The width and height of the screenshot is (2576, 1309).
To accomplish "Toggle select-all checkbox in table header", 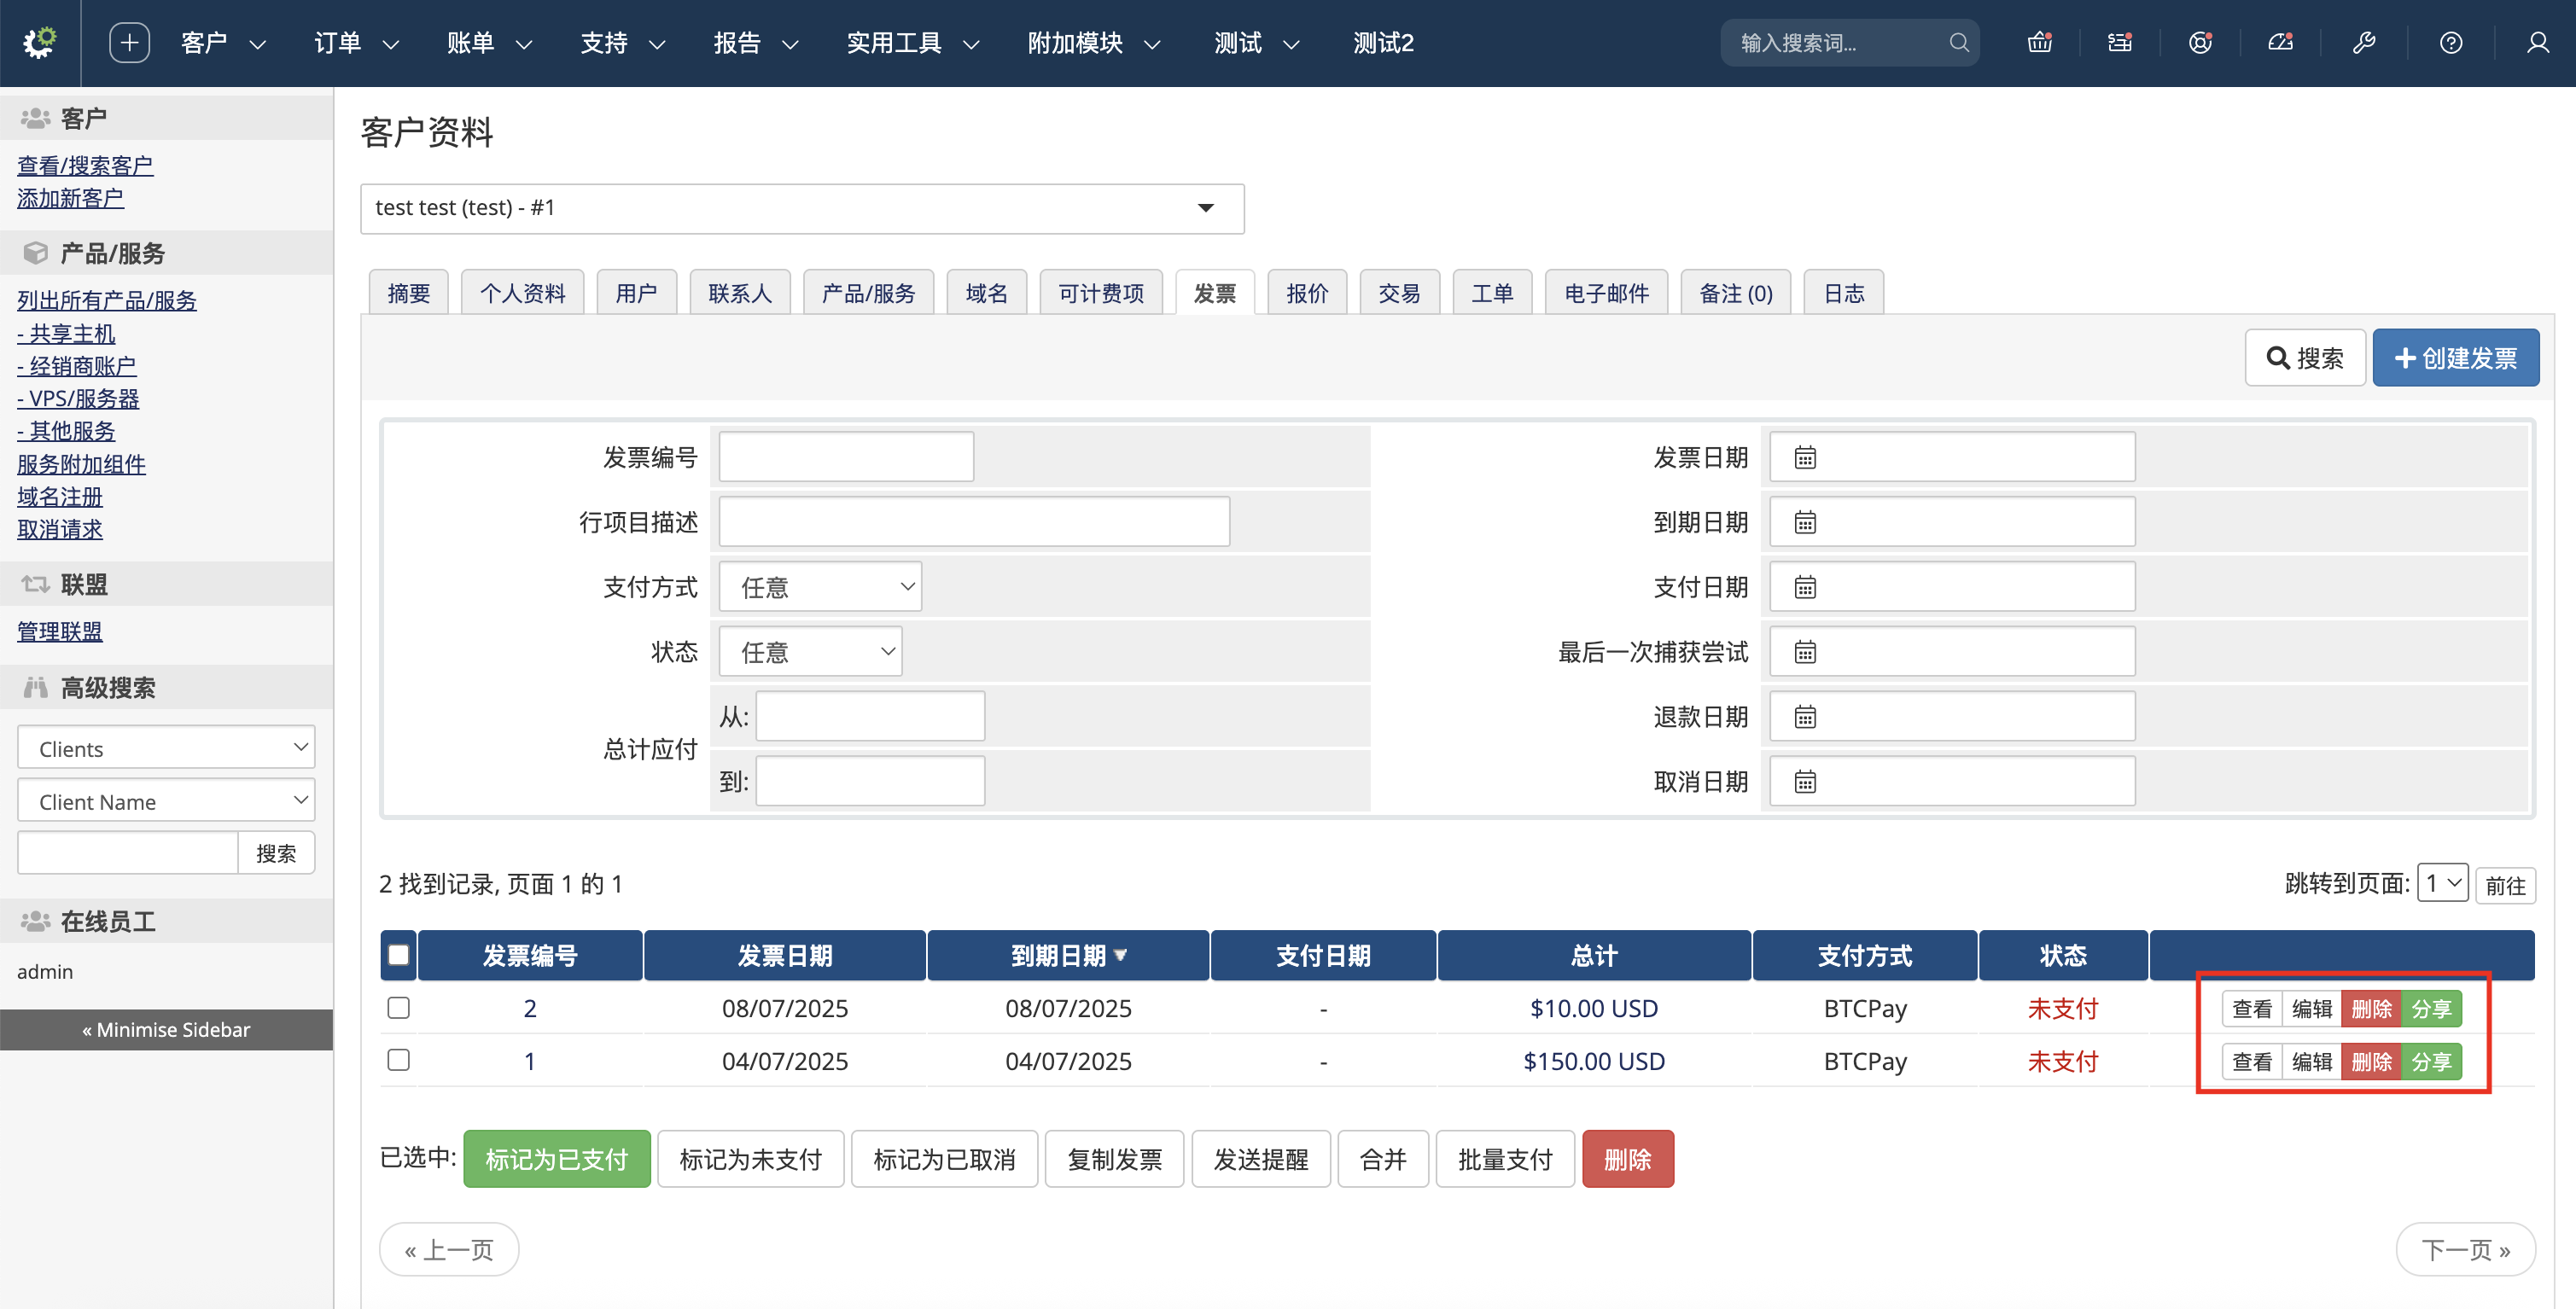I will (399, 955).
